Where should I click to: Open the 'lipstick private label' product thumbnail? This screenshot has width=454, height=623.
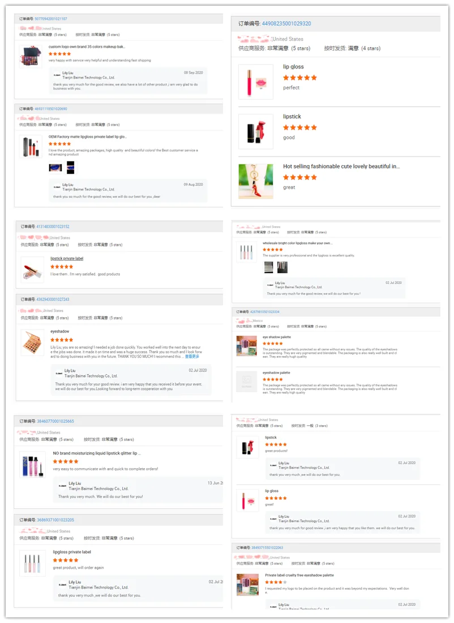click(x=32, y=270)
